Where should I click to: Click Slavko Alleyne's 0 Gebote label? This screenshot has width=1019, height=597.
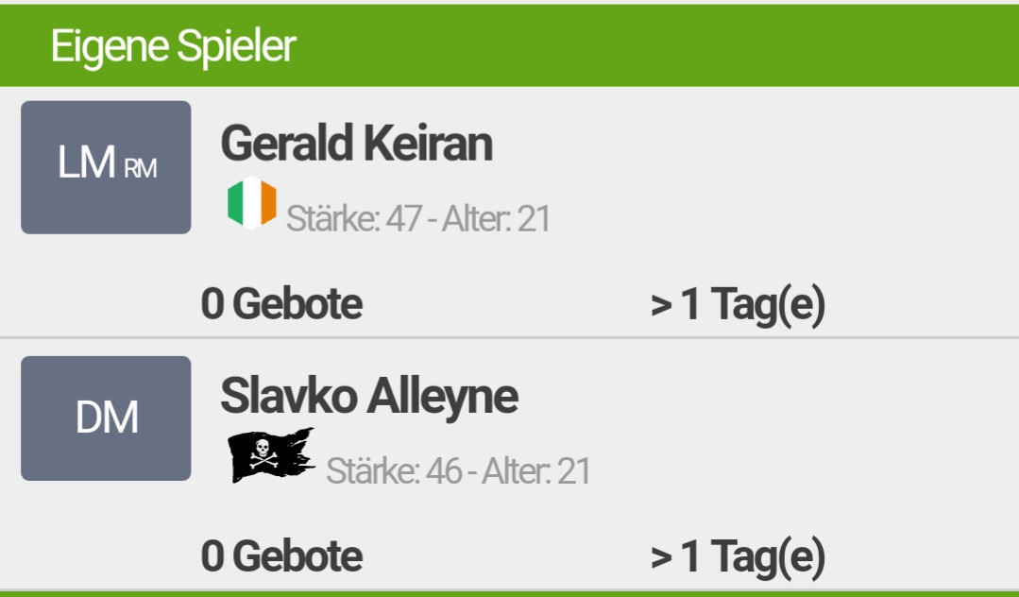pos(281,556)
